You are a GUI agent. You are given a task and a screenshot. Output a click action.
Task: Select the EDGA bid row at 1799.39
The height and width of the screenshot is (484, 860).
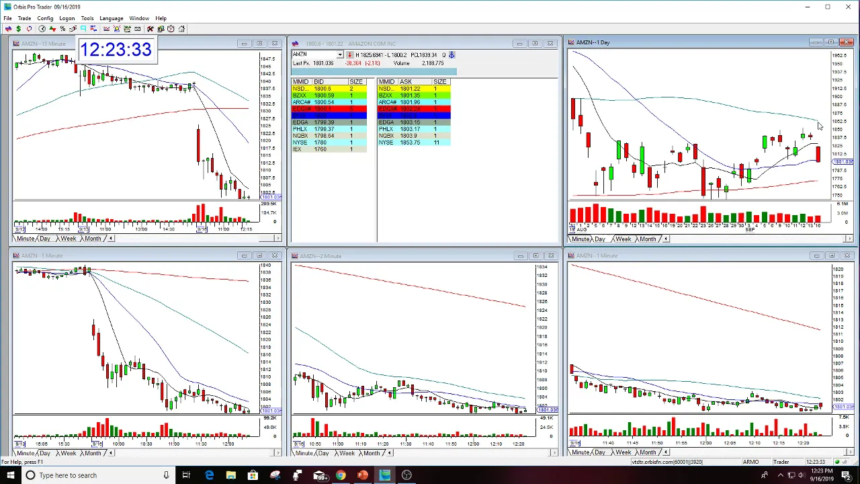[329, 122]
